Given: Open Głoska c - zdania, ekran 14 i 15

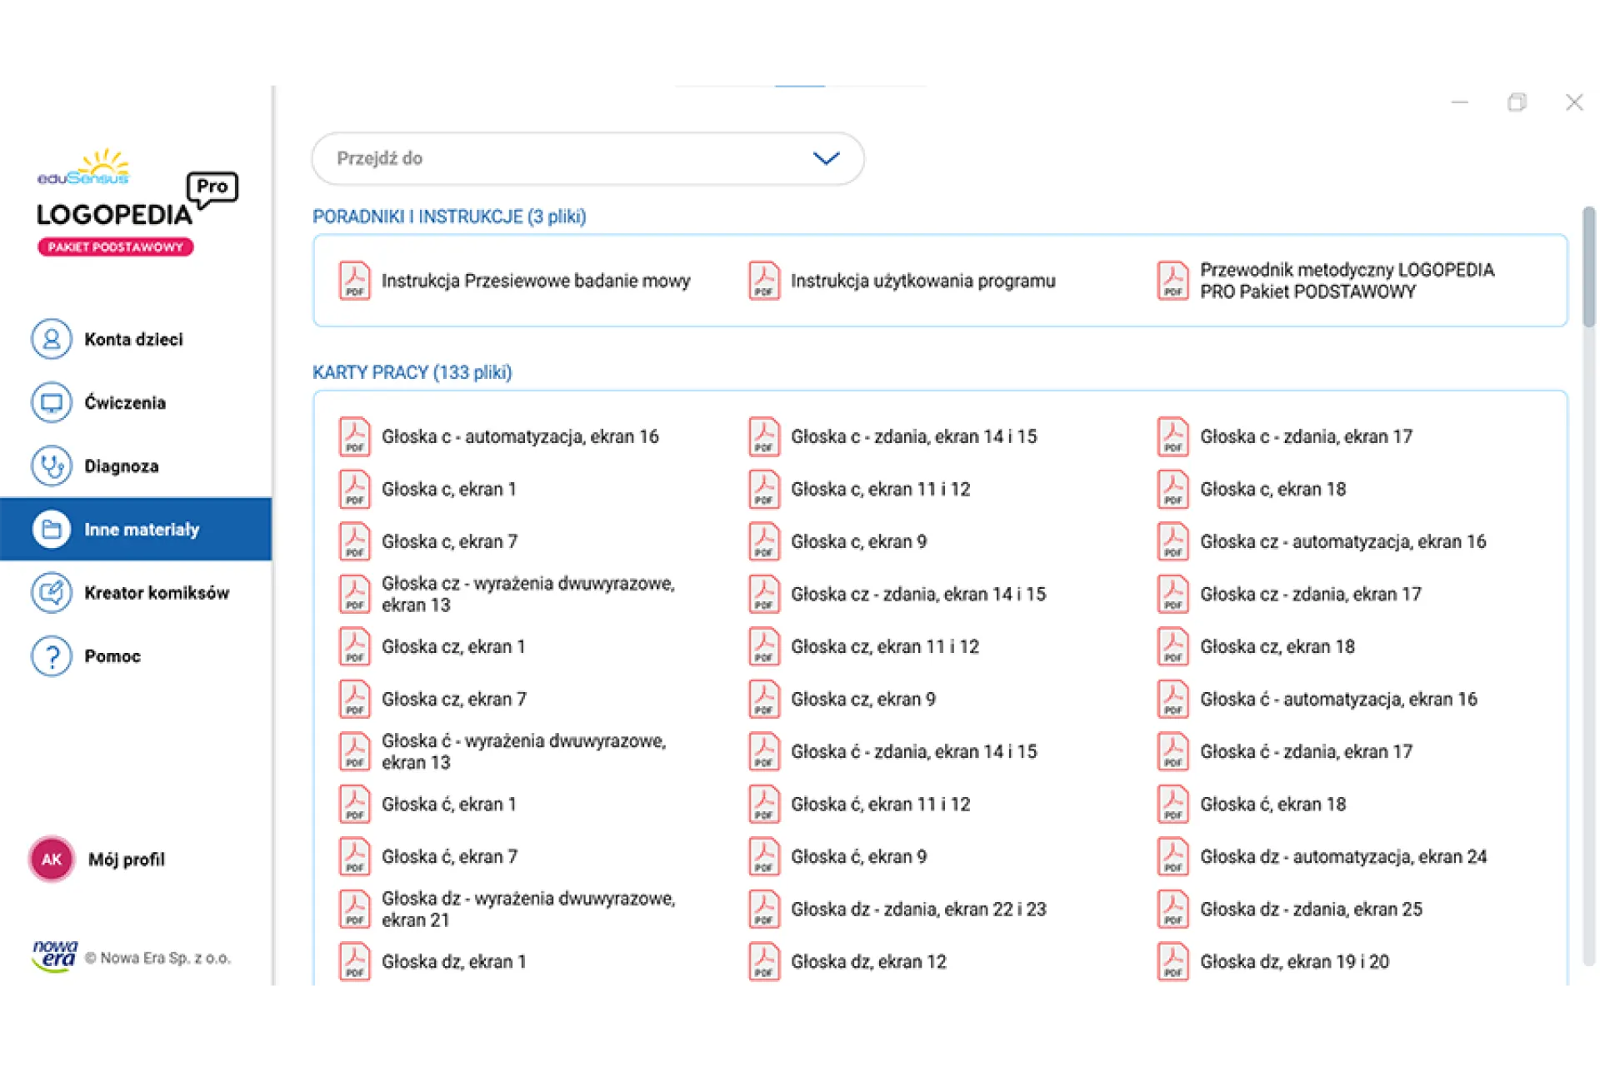Looking at the screenshot, I should [913, 436].
